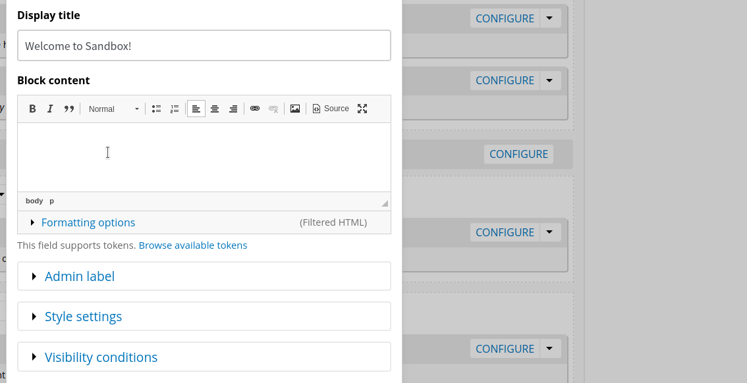Insert a link with the chain icon

[255, 109]
